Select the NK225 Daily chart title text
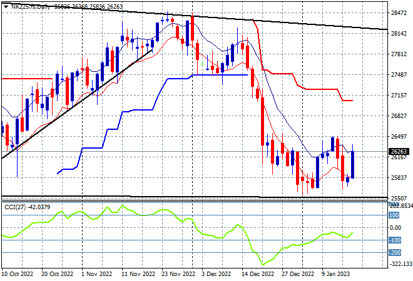Viewport: 413px width, 281px height. click(30, 7)
